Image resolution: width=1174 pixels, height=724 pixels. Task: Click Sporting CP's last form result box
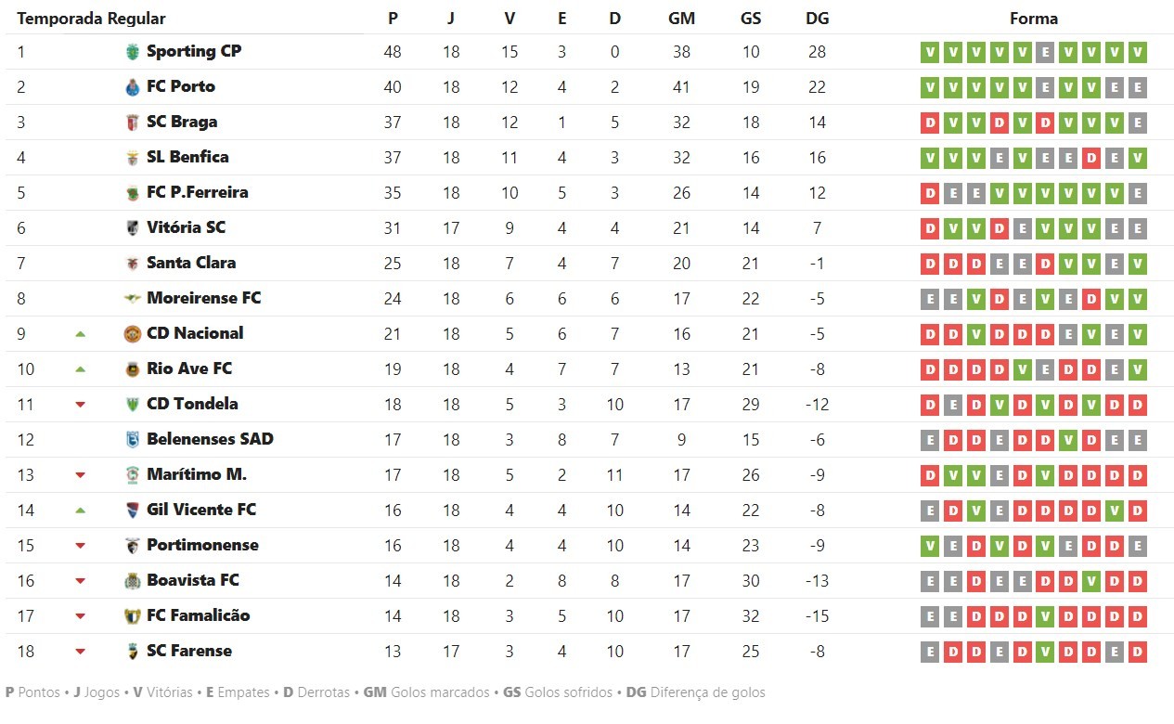click(x=1137, y=53)
